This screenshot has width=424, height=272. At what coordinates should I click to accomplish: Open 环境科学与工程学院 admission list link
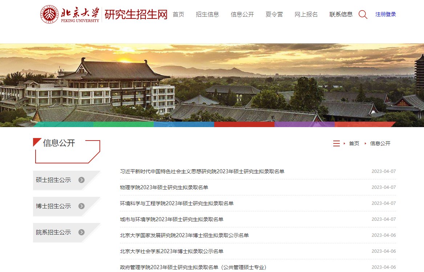point(176,203)
